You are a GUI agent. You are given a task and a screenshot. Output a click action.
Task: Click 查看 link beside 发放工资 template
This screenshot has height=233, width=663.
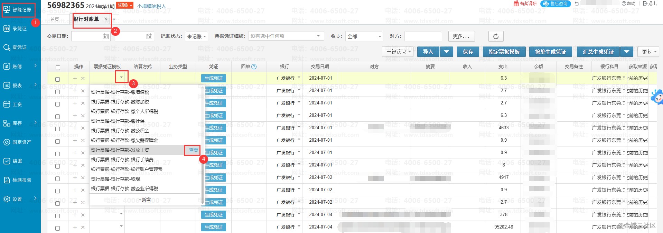(x=193, y=150)
